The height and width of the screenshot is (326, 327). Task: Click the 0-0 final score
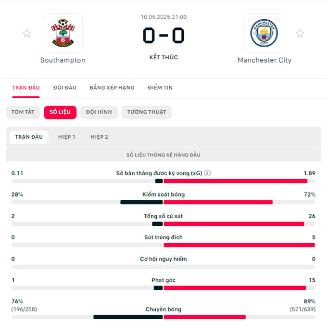[163, 36]
